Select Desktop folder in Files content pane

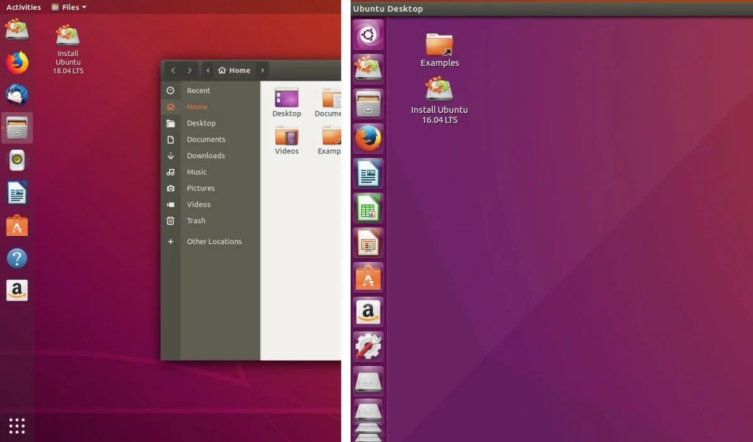287,103
